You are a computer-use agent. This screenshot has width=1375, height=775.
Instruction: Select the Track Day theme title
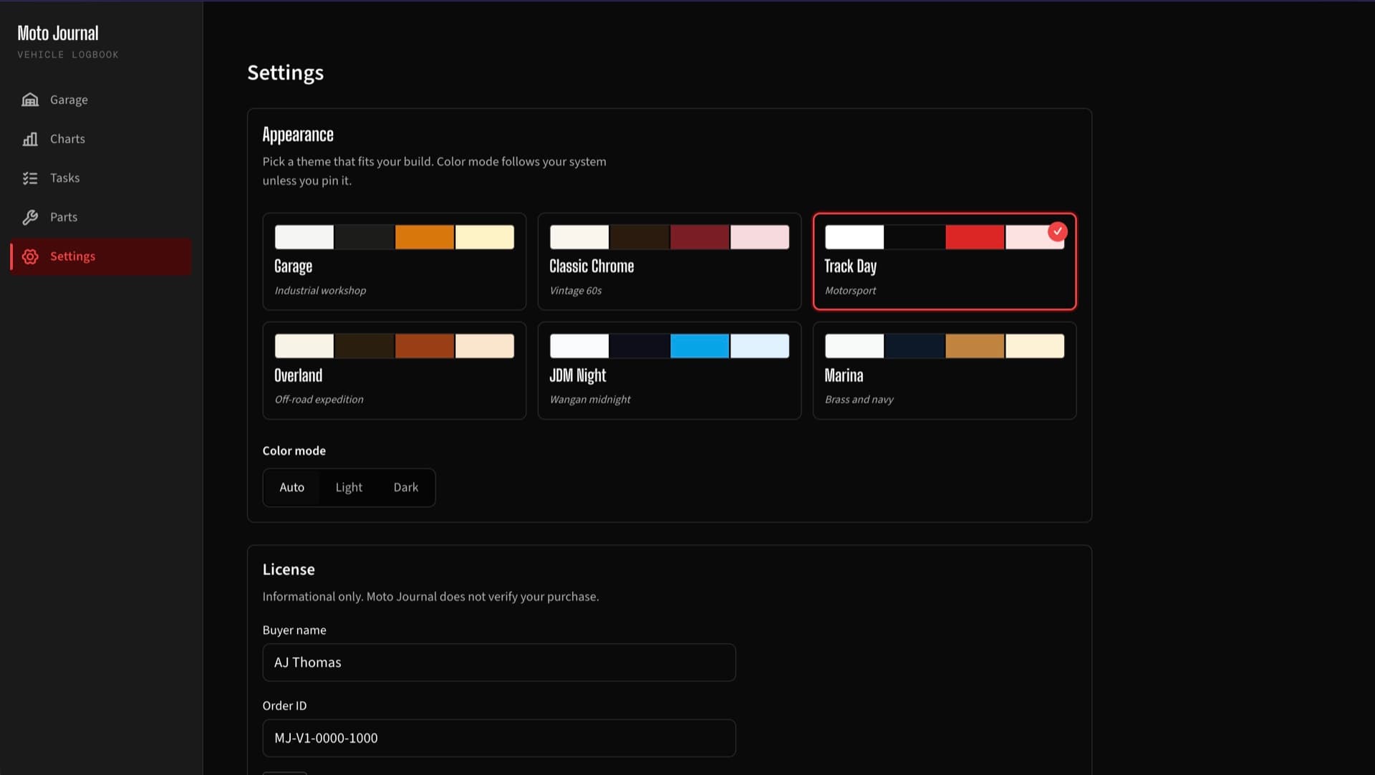click(850, 266)
